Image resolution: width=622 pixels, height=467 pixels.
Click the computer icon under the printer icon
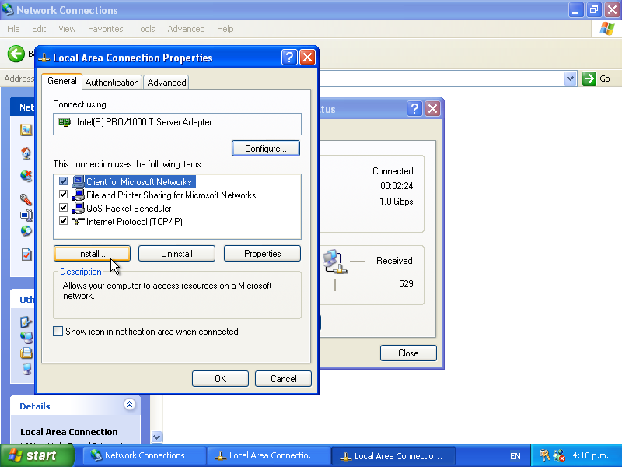coord(26,369)
